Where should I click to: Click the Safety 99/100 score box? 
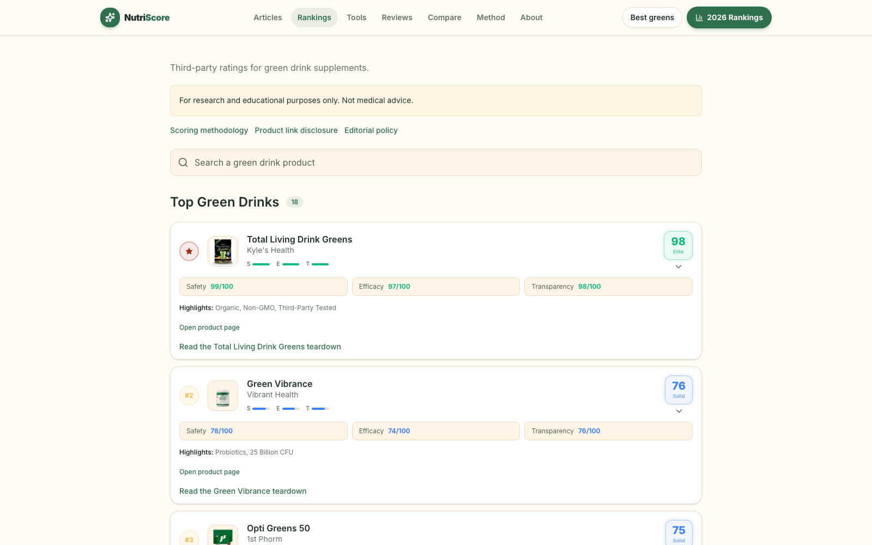(263, 287)
